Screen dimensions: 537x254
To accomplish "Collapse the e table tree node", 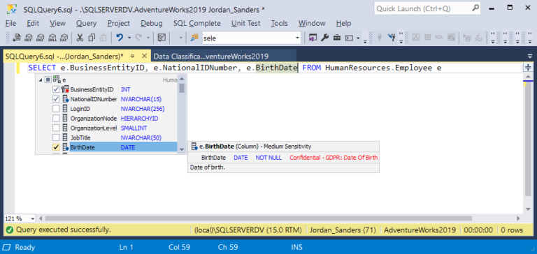I will pos(41,80).
